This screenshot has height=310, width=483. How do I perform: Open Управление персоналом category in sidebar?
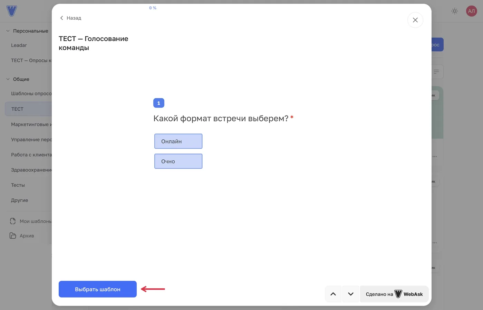coord(31,140)
